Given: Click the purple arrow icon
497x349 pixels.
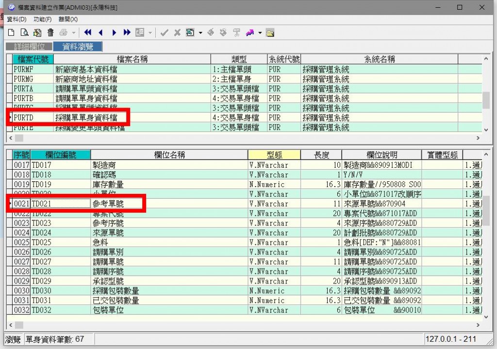Looking at the screenshot, I should click(x=250, y=32).
